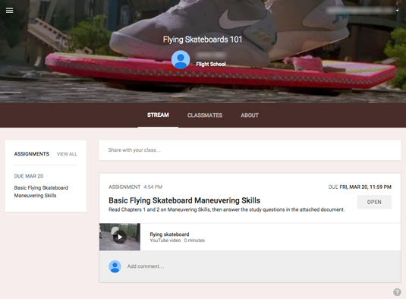Open the About tab

[x=250, y=115]
